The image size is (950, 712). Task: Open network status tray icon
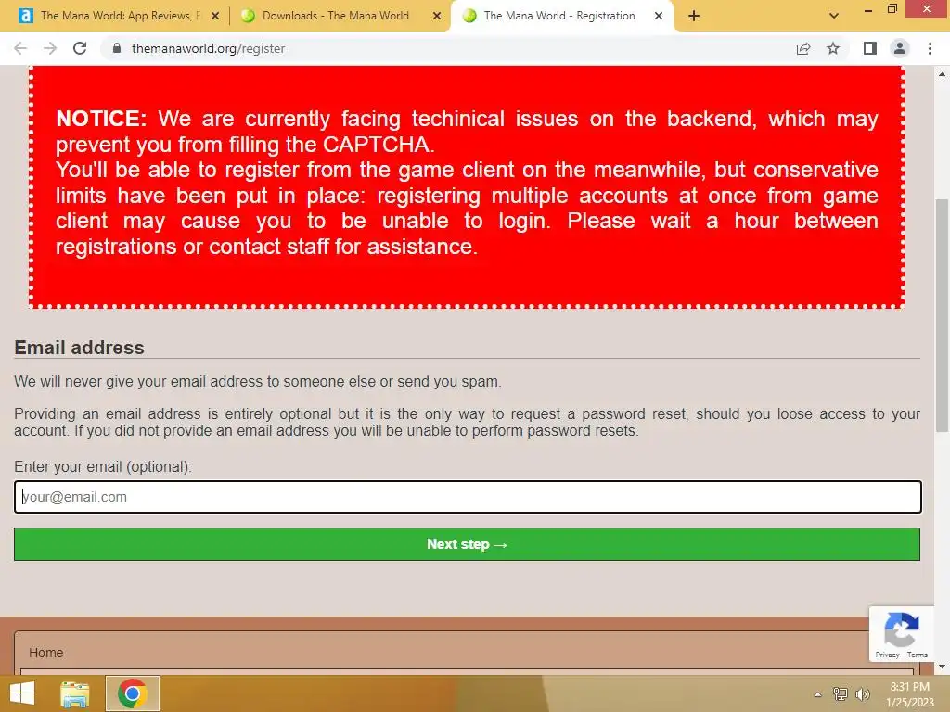point(841,694)
